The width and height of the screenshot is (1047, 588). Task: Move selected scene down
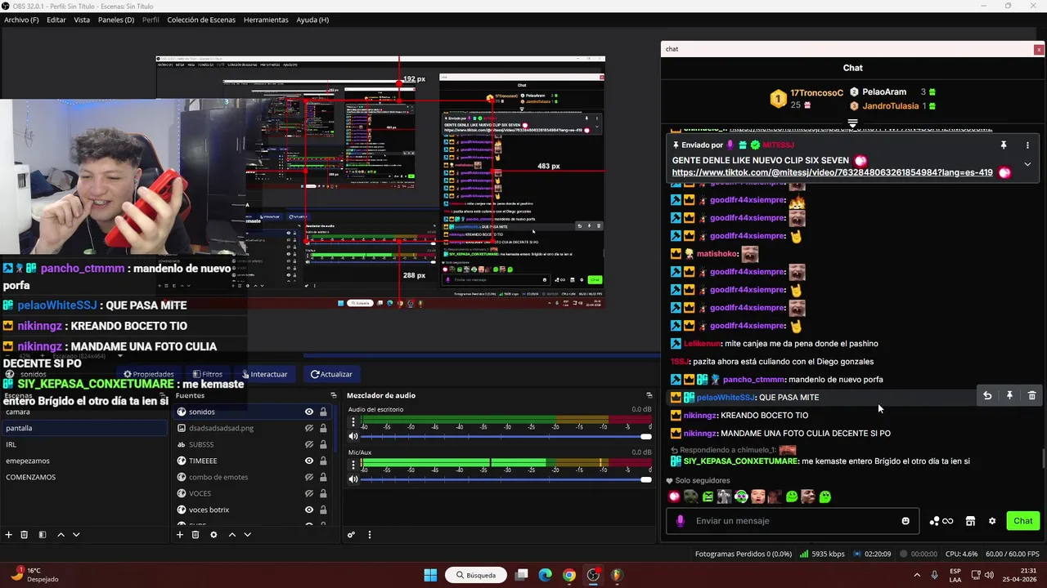76,535
